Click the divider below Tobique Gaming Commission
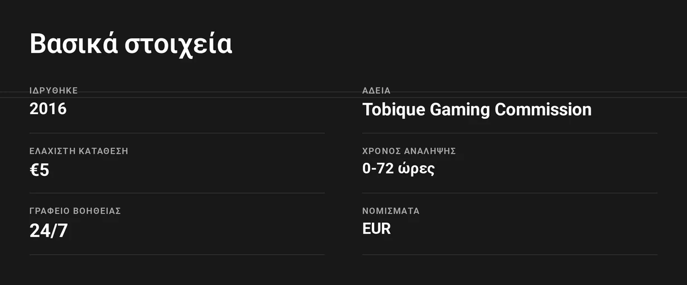 pyautogui.click(x=510, y=133)
